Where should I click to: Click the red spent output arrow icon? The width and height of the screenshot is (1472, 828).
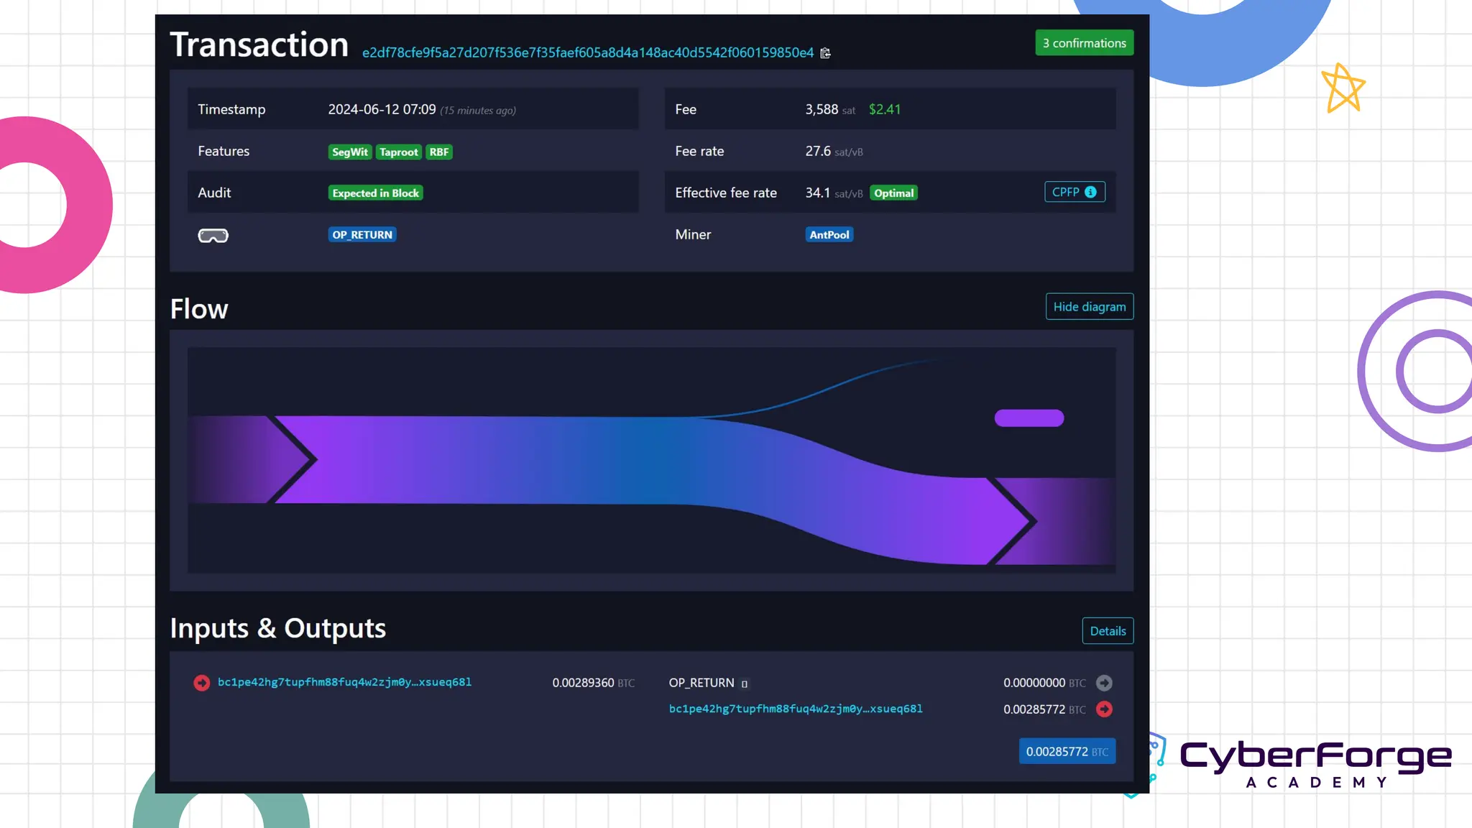pyautogui.click(x=1104, y=709)
